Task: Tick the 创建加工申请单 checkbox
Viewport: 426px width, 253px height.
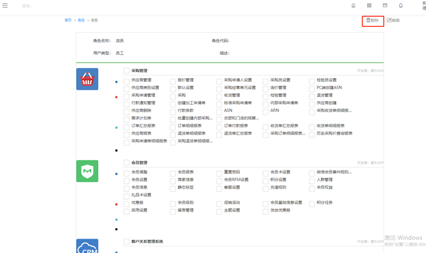Action: click(x=173, y=104)
